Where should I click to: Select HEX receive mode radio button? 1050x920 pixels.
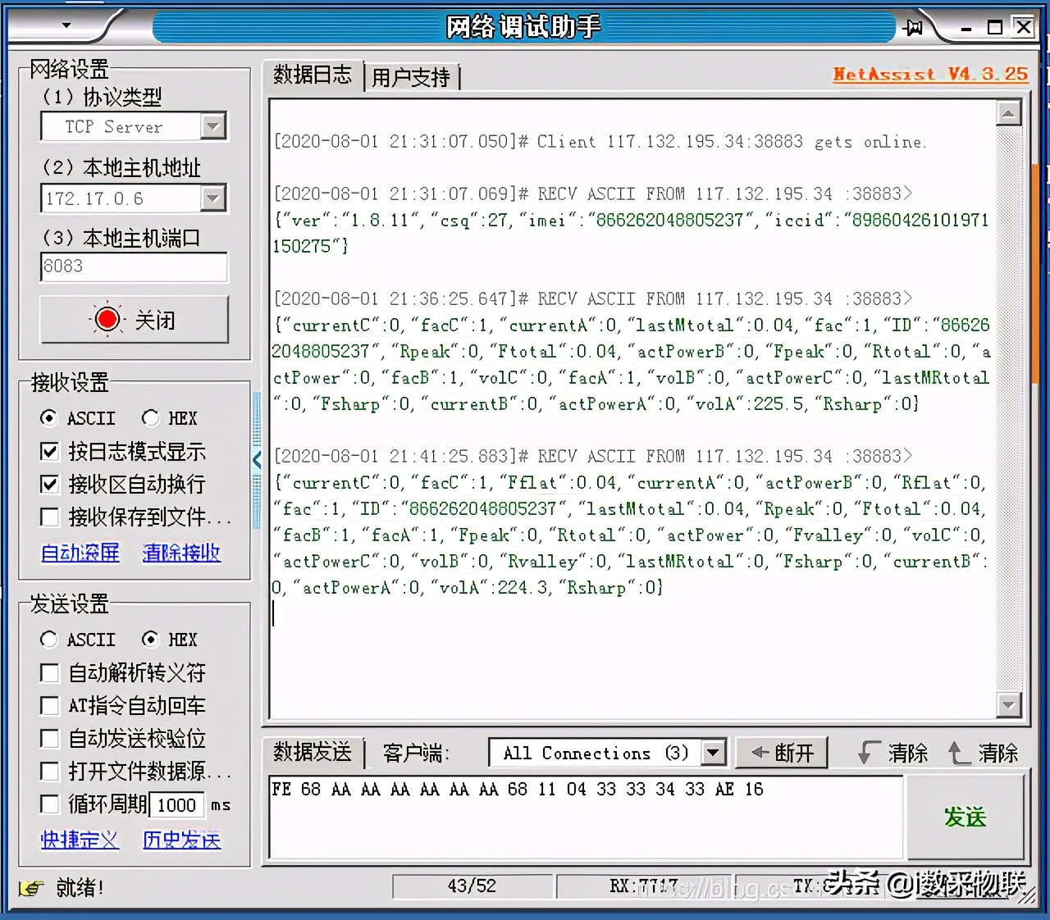click(150, 418)
